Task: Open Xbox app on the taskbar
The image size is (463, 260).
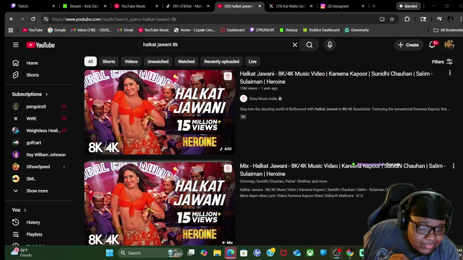Action: [x=310, y=253]
